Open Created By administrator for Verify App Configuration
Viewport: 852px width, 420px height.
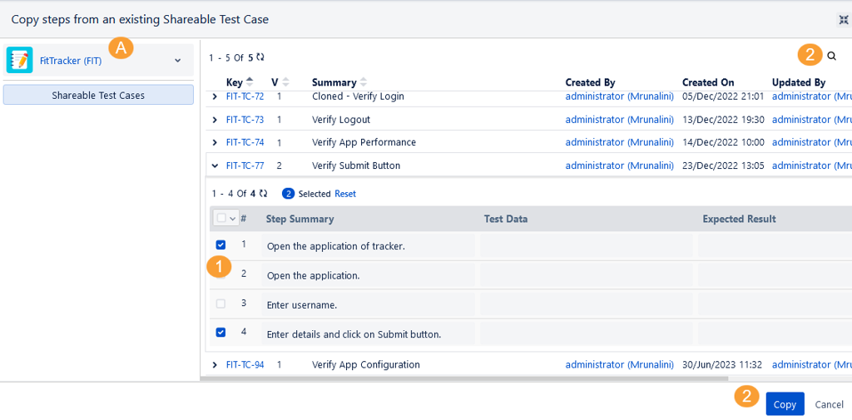pos(619,364)
